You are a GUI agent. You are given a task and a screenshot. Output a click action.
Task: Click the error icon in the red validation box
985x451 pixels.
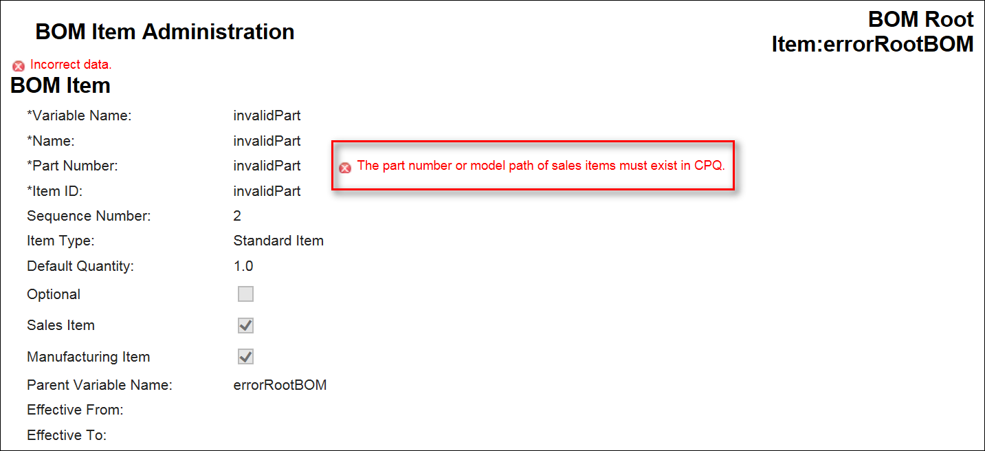click(345, 166)
